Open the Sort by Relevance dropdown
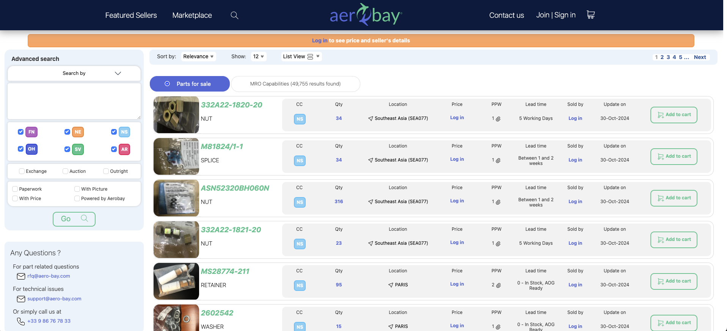This screenshot has height=331, width=727. (x=198, y=56)
